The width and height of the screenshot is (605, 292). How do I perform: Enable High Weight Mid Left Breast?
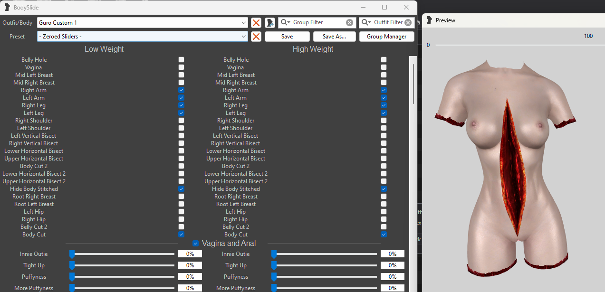coord(384,75)
